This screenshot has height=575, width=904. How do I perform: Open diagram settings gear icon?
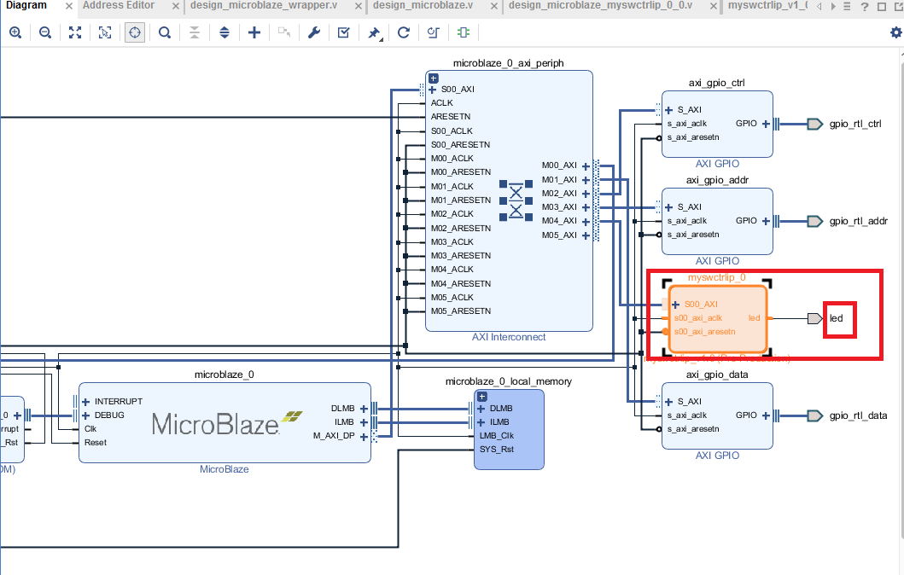point(895,32)
